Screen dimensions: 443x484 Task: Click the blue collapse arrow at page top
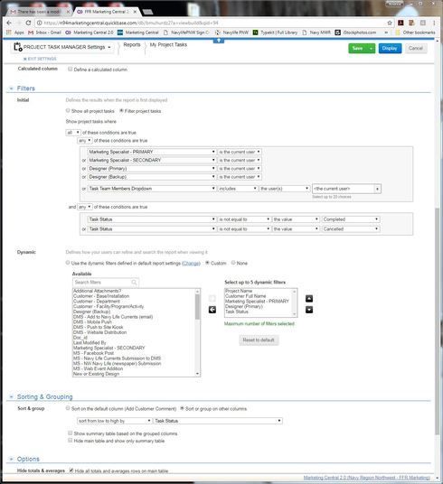coord(219,41)
